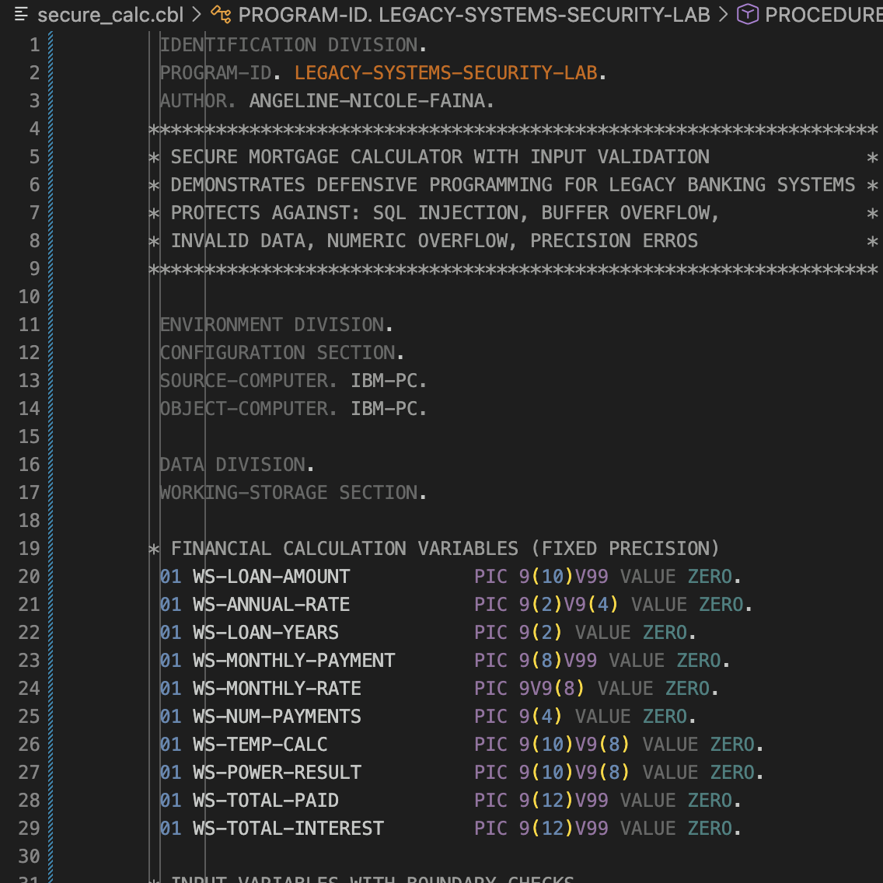This screenshot has height=883, width=883.
Task: Open the PROGRAM-ID. LEGACY-SYSTEMS-SECURITY-LAB breadcrumb
Action: (x=474, y=15)
